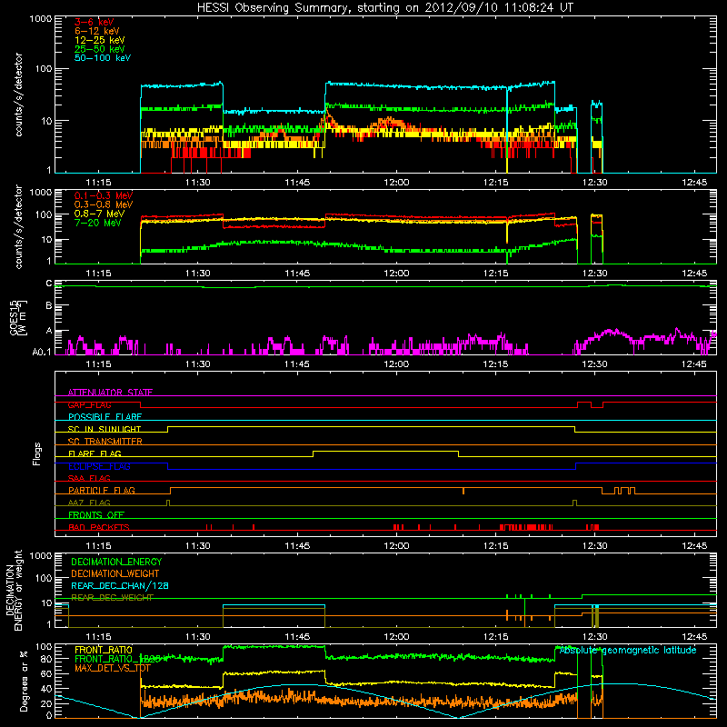Click the GOES15 axis label
The width and height of the screenshot is (727, 727).
pyautogui.click(x=17, y=317)
